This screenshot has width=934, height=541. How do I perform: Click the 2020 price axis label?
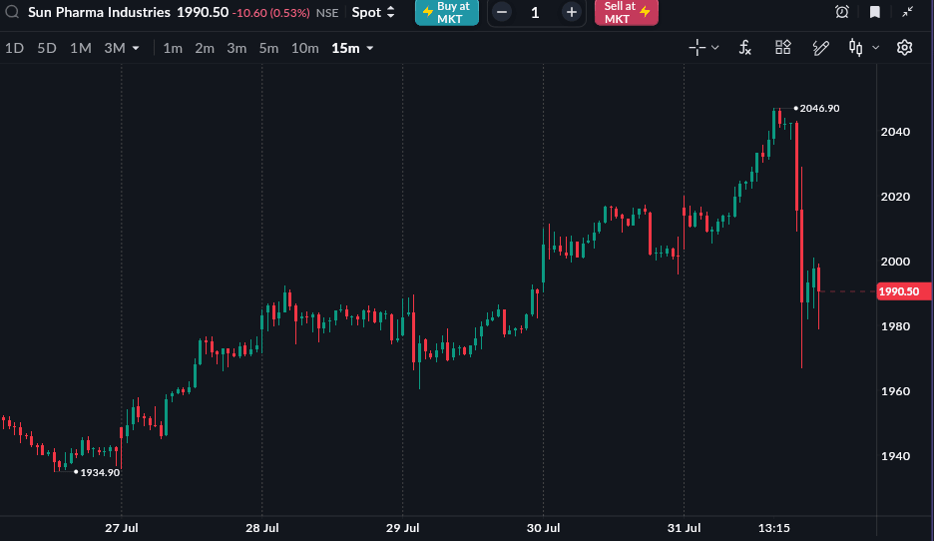click(895, 197)
